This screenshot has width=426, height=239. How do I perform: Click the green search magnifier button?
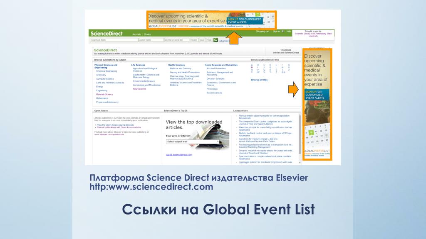coord(215,40)
